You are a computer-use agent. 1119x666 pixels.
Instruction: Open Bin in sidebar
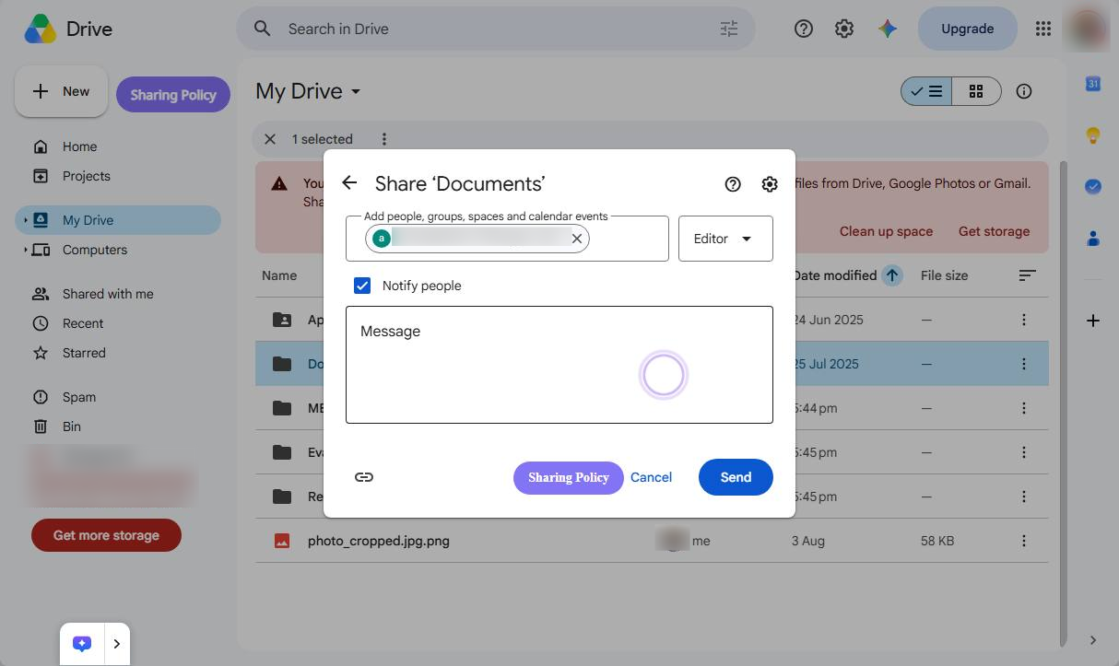pyautogui.click(x=72, y=426)
